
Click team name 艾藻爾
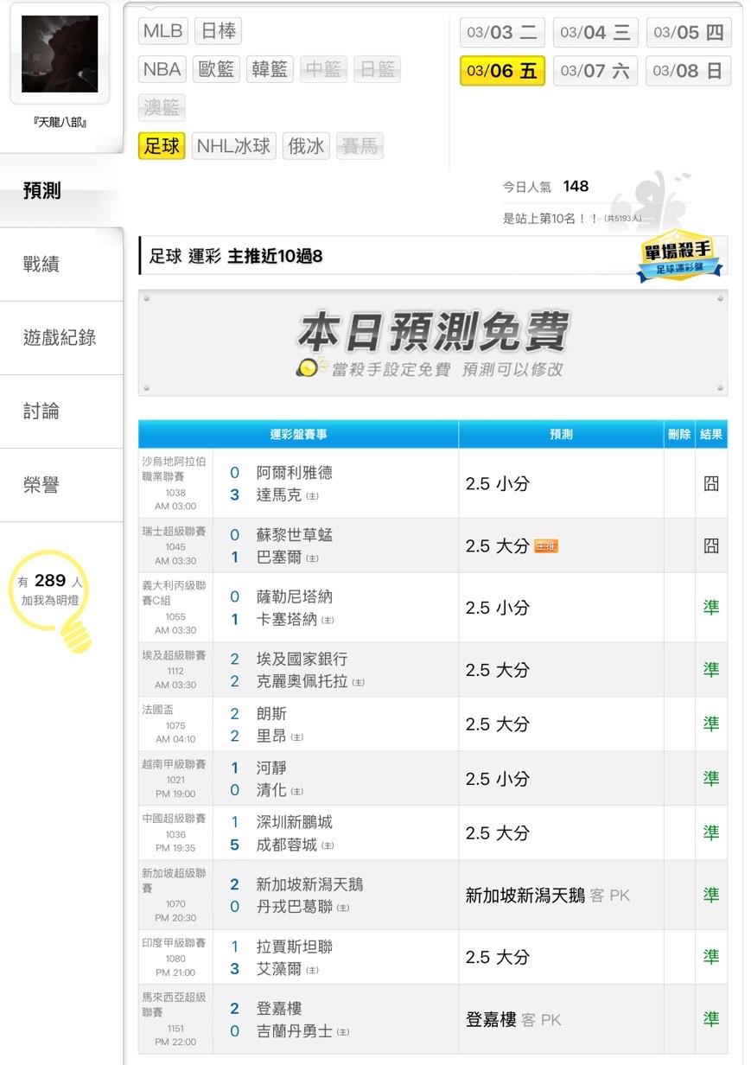click(x=279, y=969)
